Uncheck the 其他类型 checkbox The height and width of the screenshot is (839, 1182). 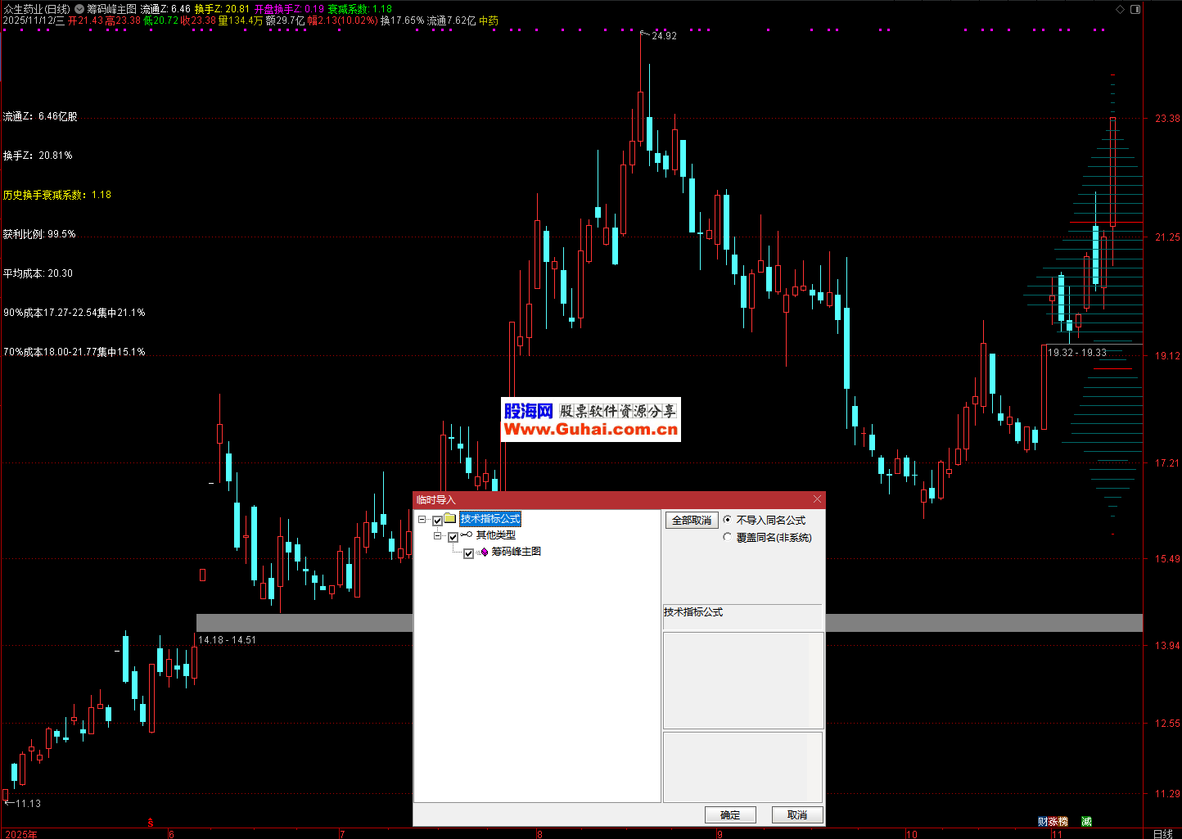(x=453, y=537)
